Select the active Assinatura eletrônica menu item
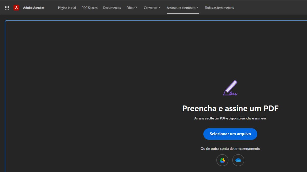The width and height of the screenshot is (307, 172). pos(182,8)
